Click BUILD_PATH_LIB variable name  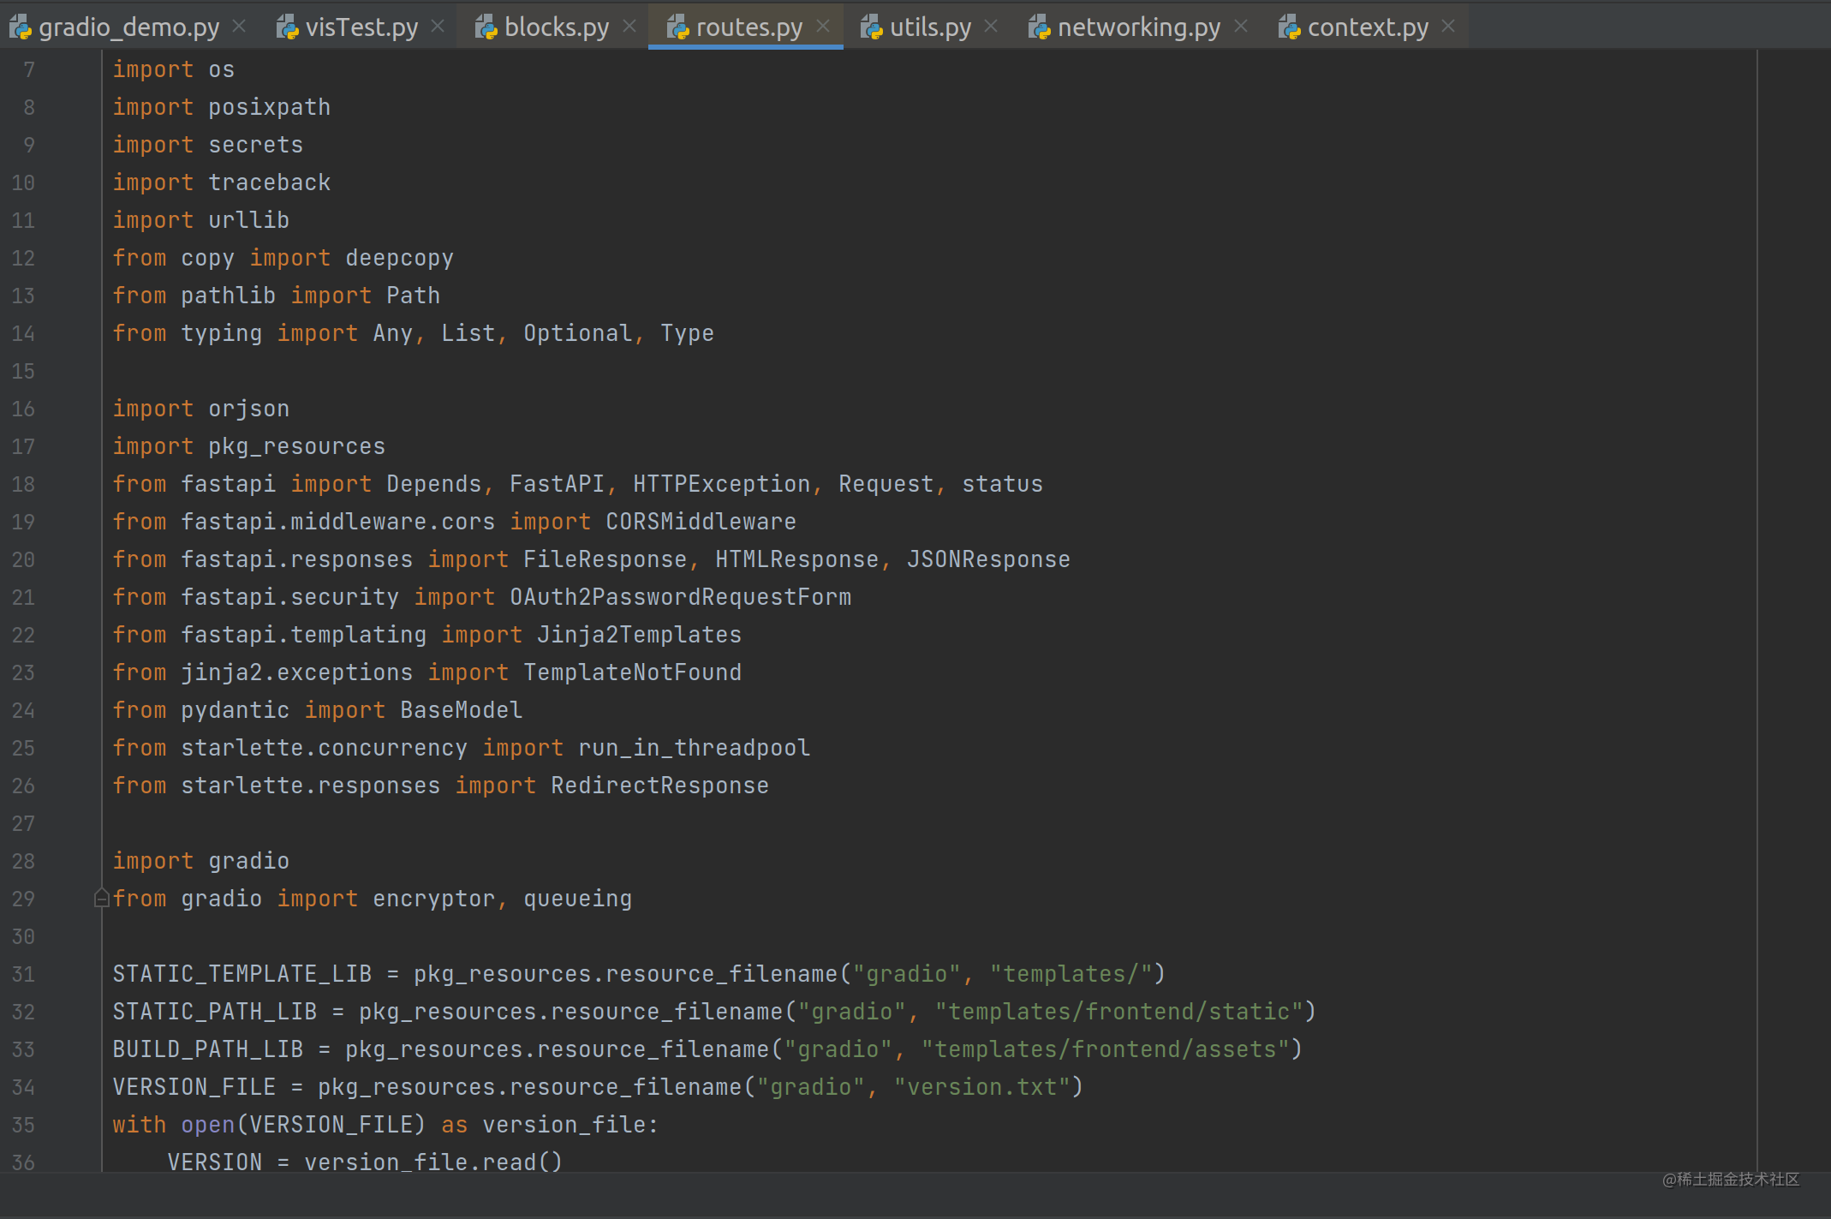[x=208, y=1049]
